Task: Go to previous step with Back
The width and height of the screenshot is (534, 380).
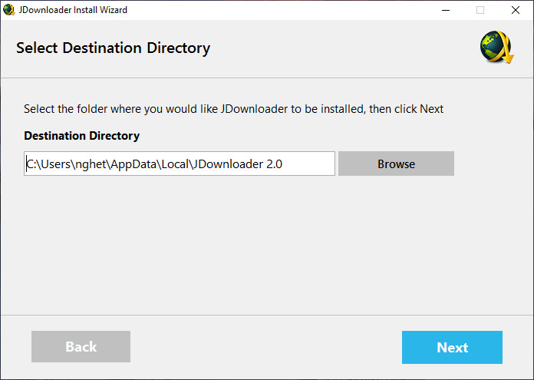Action: click(x=81, y=347)
